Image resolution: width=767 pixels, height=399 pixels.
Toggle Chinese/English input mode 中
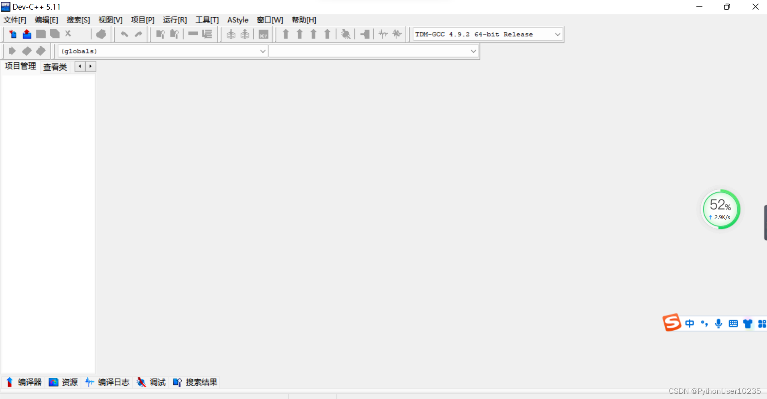(x=690, y=324)
